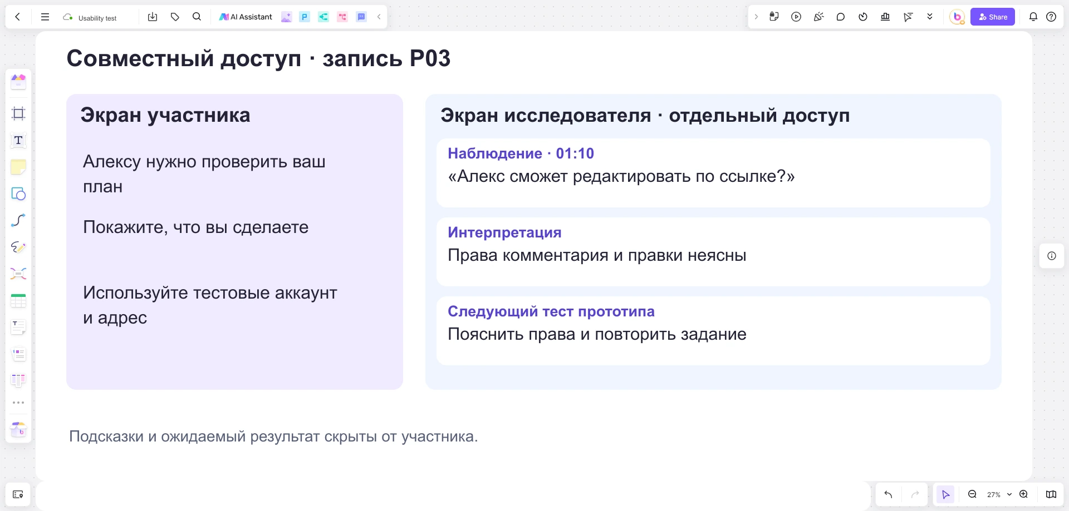Click the purple chat AI icon

361,17
